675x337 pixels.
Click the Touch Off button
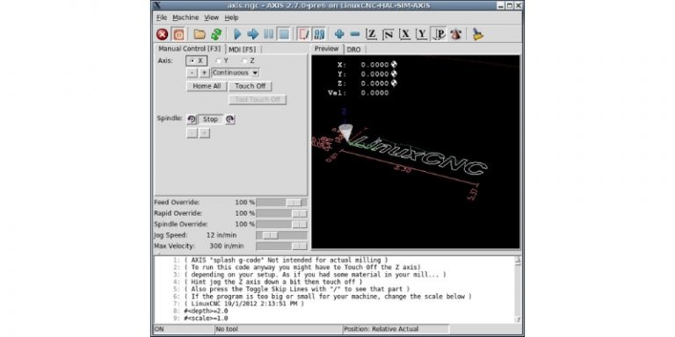(x=250, y=86)
